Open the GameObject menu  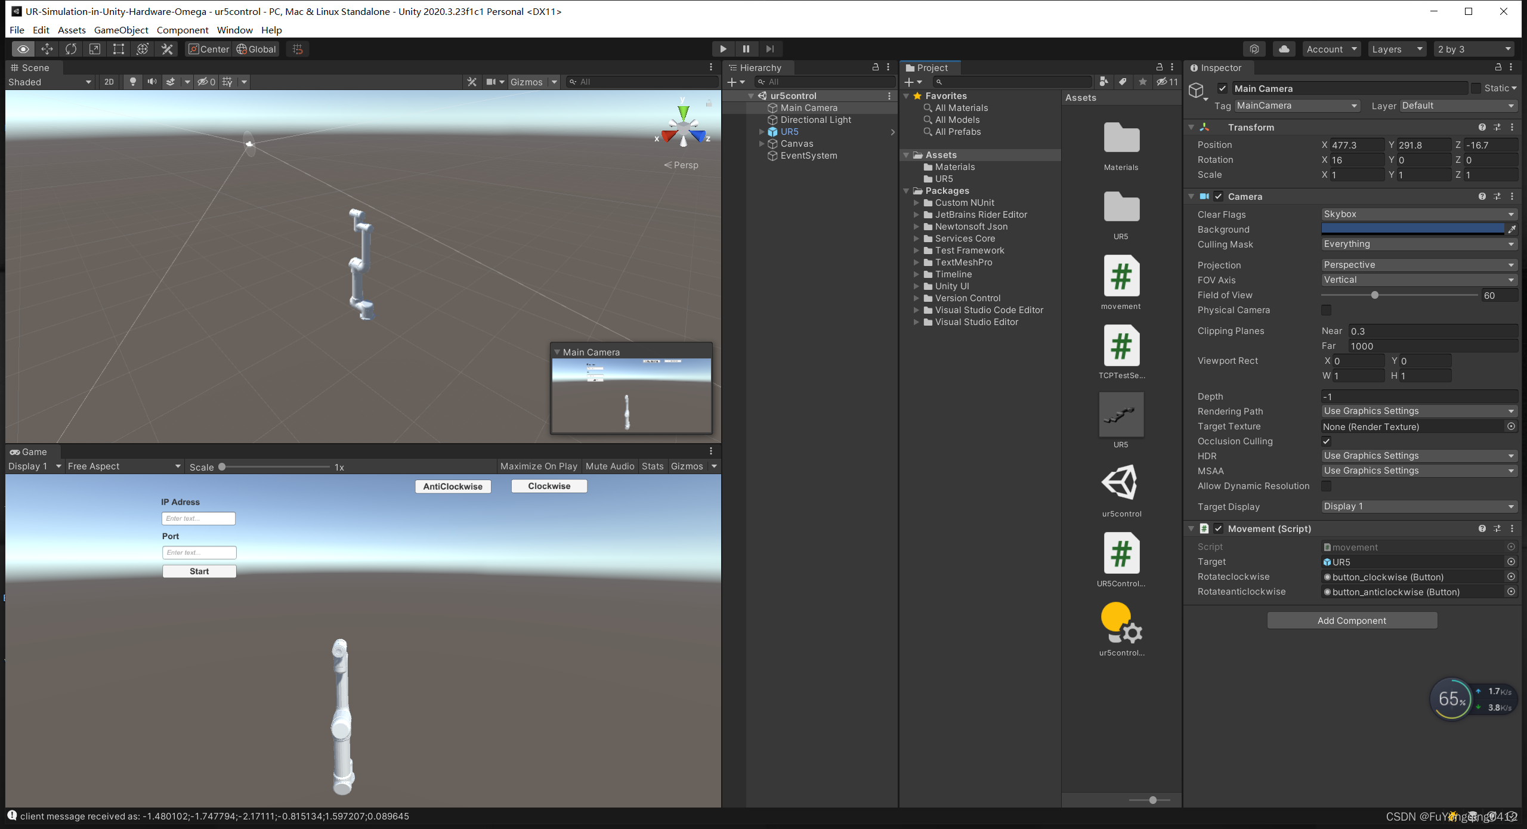(121, 30)
